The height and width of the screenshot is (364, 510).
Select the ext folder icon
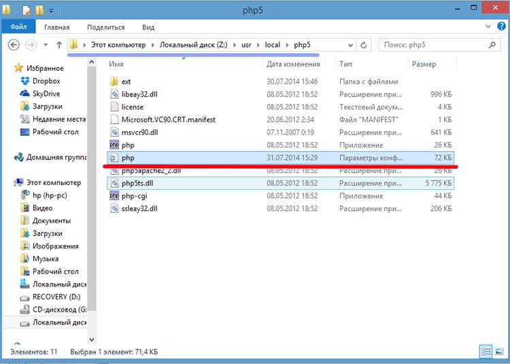pyautogui.click(x=114, y=82)
